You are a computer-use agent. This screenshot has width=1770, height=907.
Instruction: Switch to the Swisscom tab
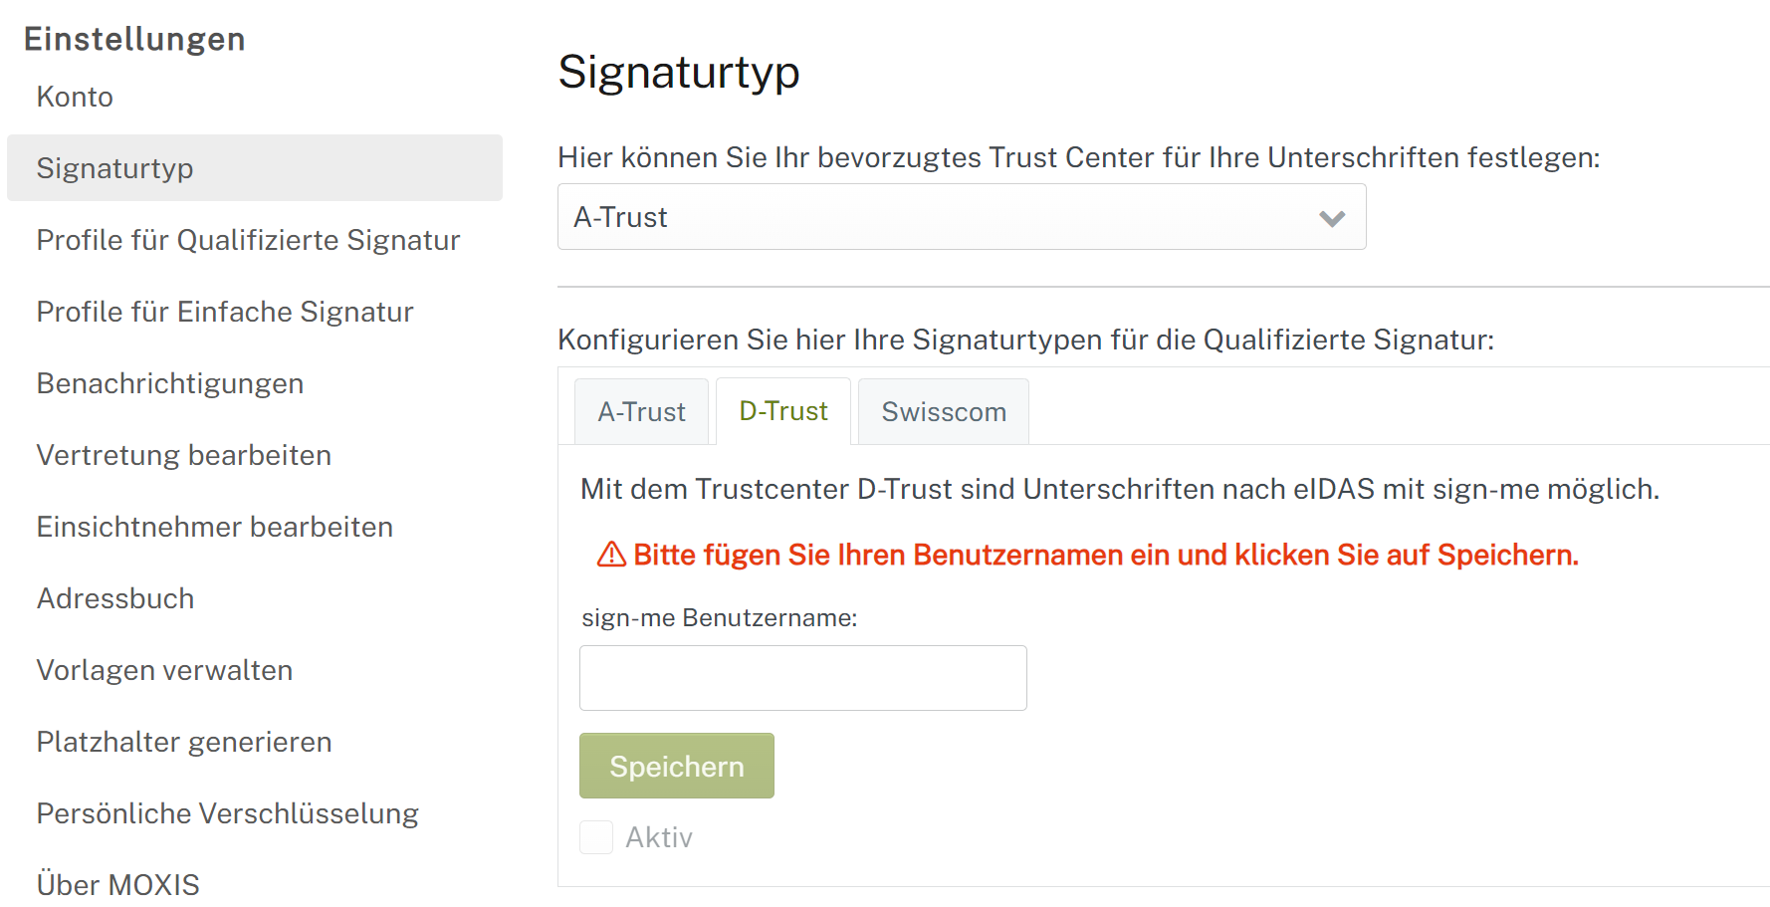click(942, 410)
